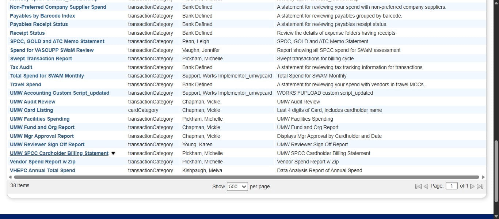Viewport: 499px width, 219px height.
Task: Jump to the last page using the pagination icon
Action: pos(479,186)
